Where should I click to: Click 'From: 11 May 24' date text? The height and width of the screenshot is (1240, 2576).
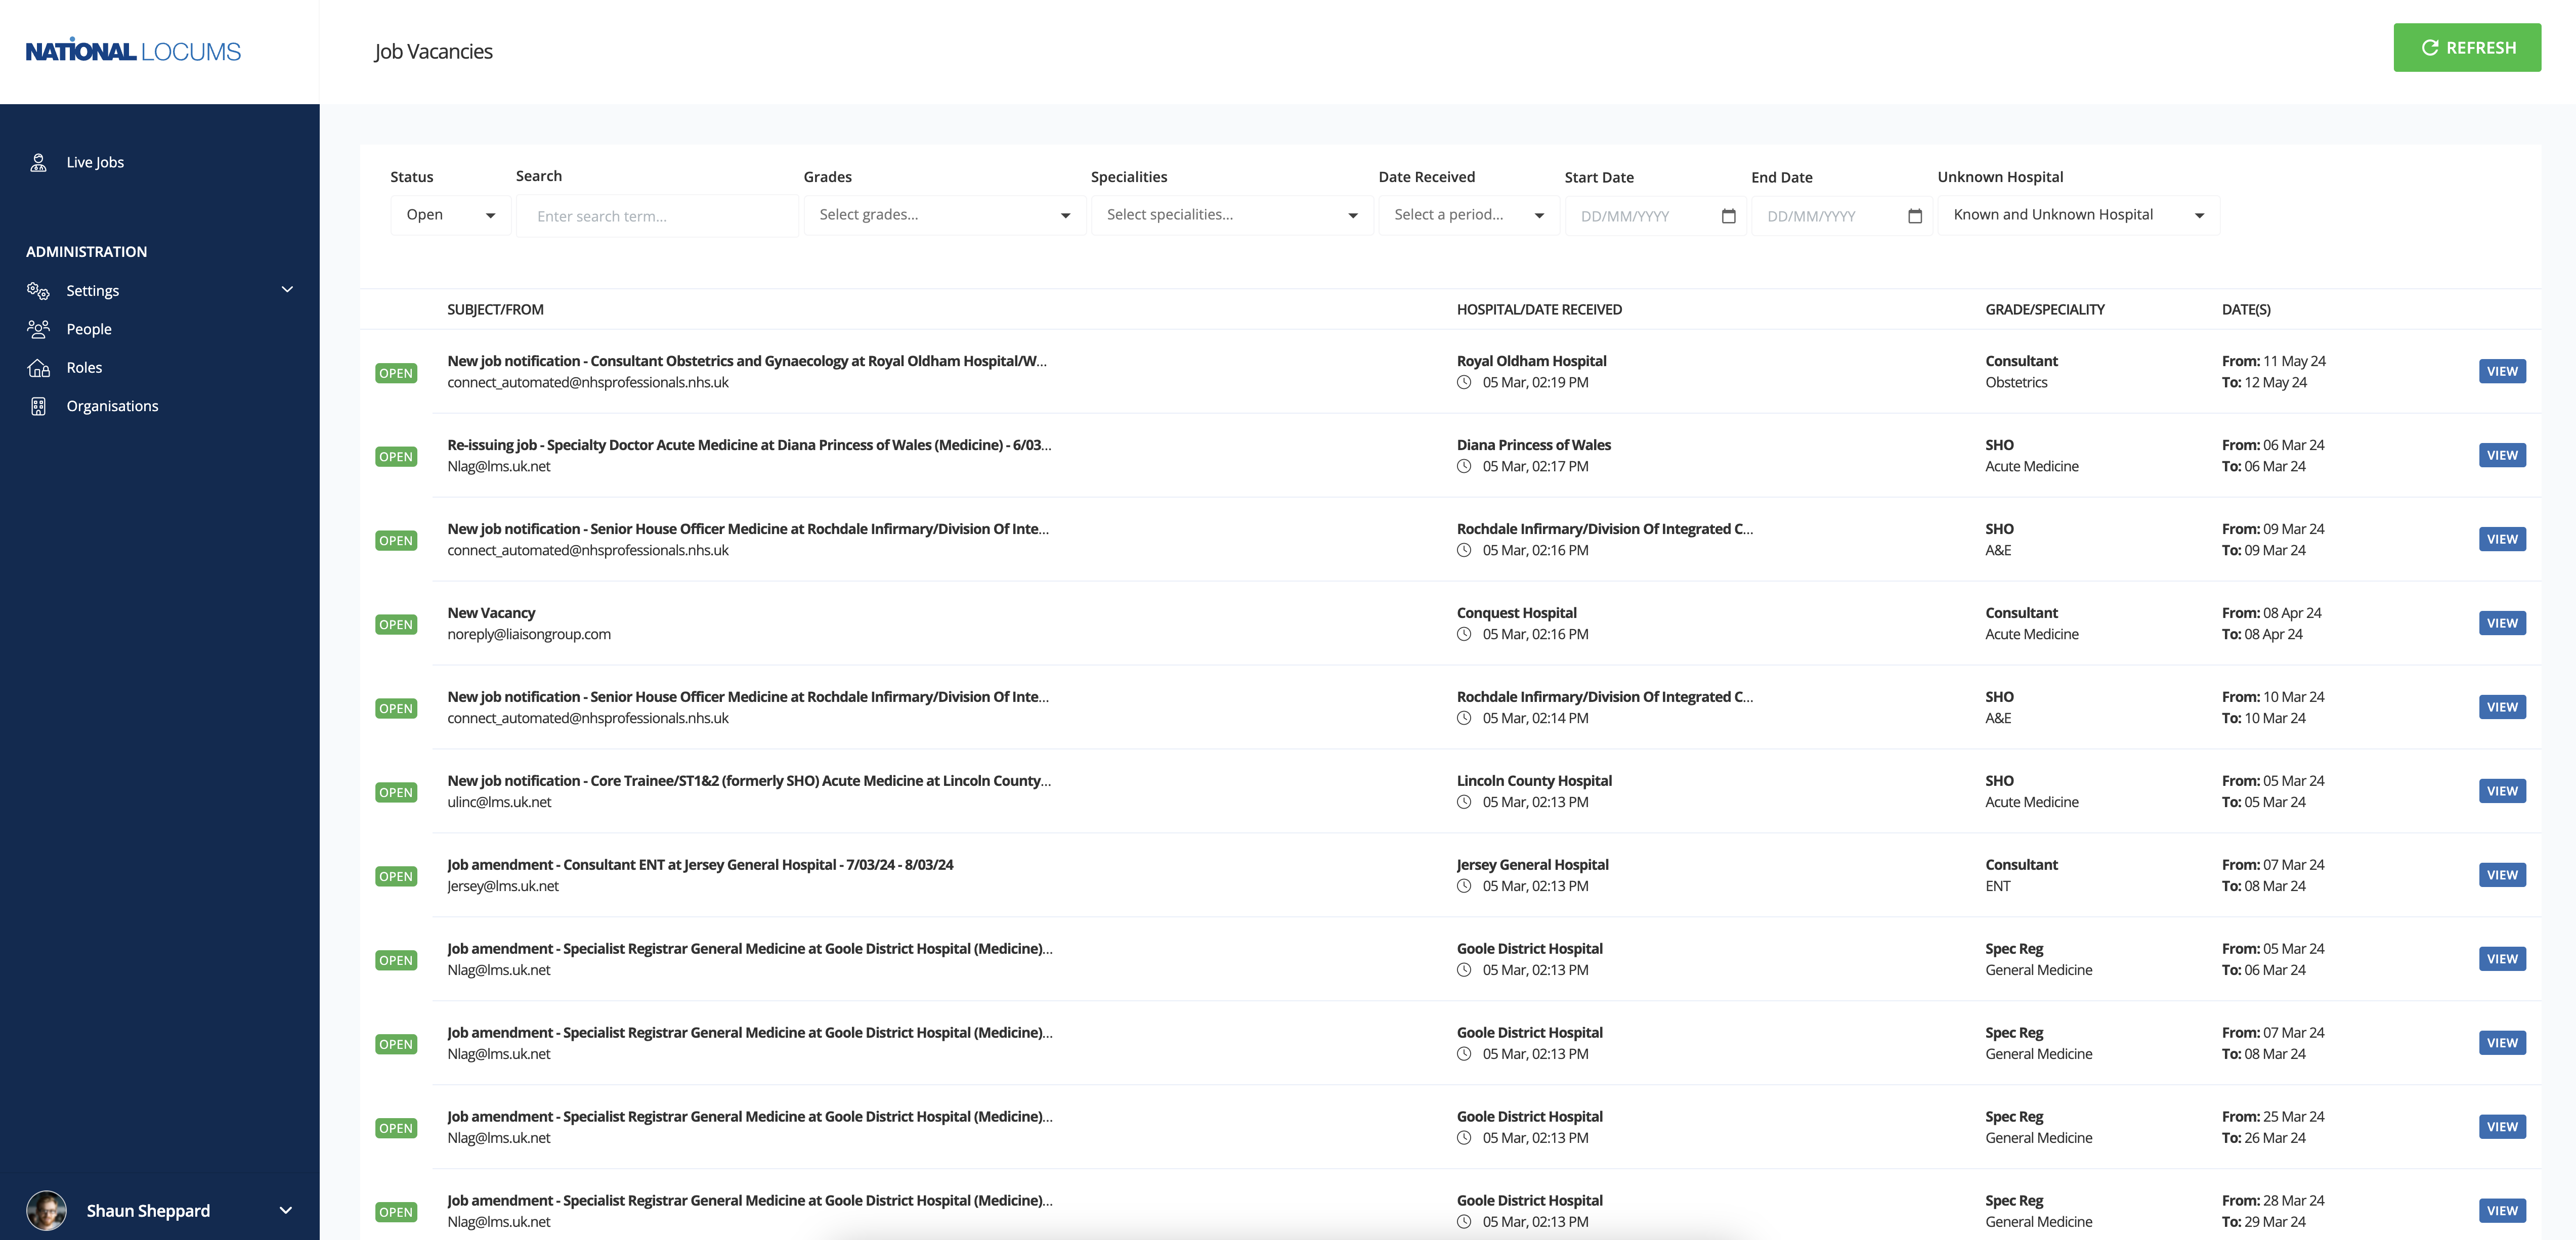point(2274,361)
